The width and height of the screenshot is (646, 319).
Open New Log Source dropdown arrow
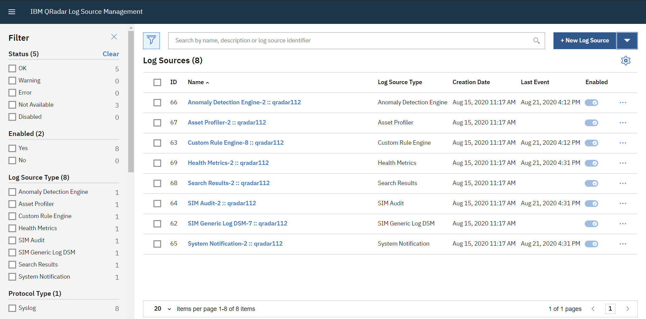coord(627,41)
